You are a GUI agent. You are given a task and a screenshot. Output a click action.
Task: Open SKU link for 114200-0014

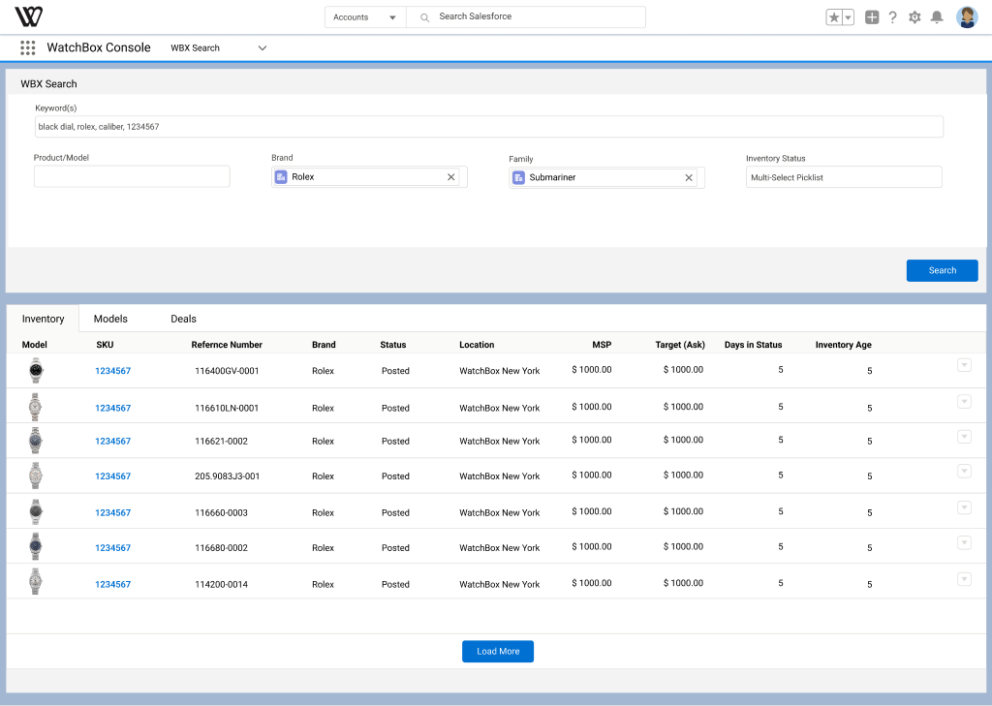[x=112, y=585]
